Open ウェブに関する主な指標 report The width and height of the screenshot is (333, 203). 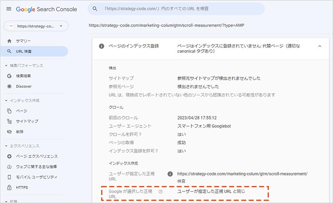coord(36,166)
